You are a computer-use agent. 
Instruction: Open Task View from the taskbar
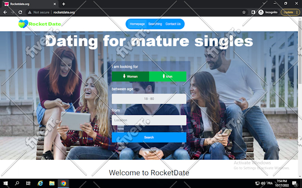[28, 183]
